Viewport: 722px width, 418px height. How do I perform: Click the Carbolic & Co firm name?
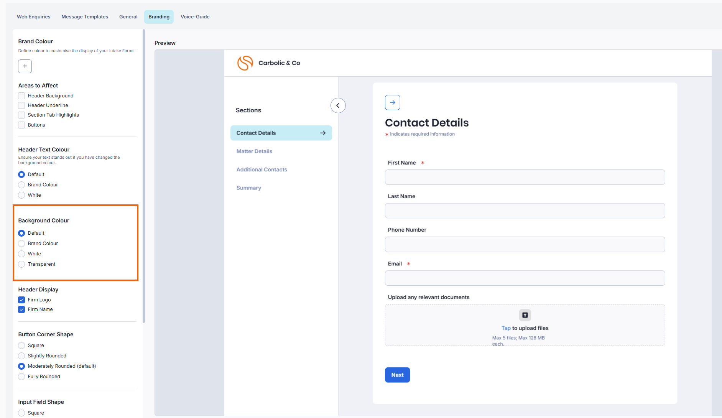[x=279, y=63]
